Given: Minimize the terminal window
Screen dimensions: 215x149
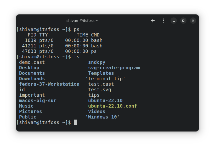Looking at the screenshot, I should pos(174,21).
